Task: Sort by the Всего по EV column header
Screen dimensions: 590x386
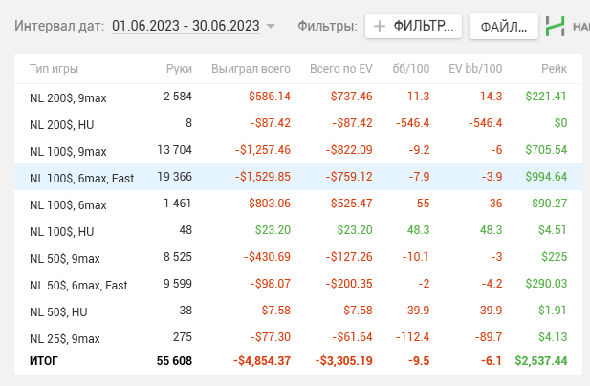Action: [341, 69]
